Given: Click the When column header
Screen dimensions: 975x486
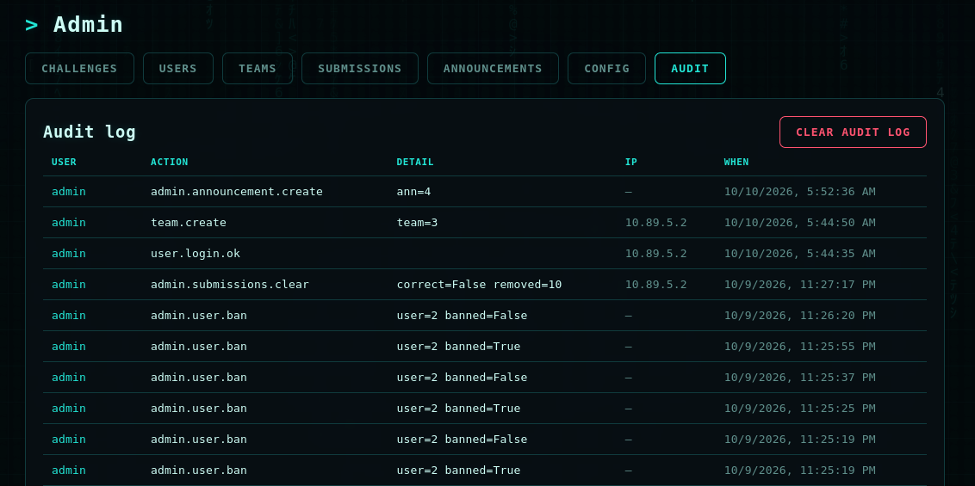Looking at the screenshot, I should 736,162.
